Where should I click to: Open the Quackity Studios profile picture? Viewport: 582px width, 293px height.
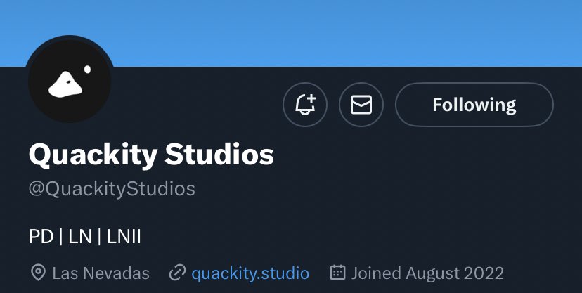tap(70, 79)
